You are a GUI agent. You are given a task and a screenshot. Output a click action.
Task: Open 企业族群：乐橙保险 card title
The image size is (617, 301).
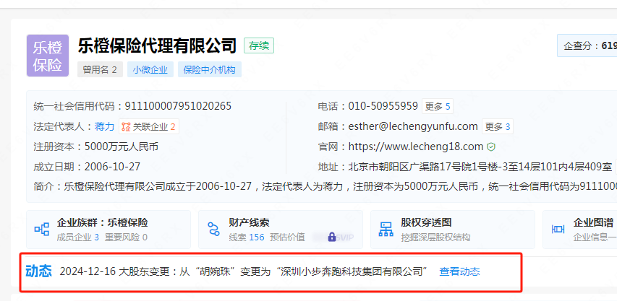click(102, 222)
